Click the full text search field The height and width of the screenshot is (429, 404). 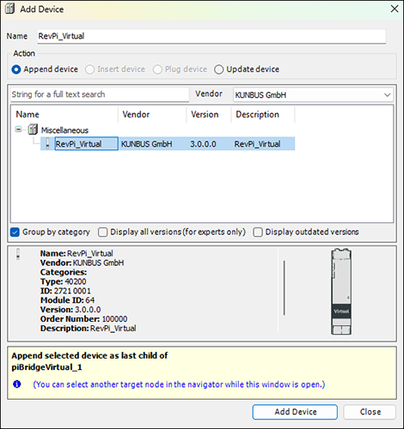(100, 94)
